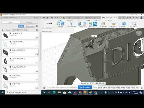
Task: Click the blue Cargar button
Action: coord(21,26)
